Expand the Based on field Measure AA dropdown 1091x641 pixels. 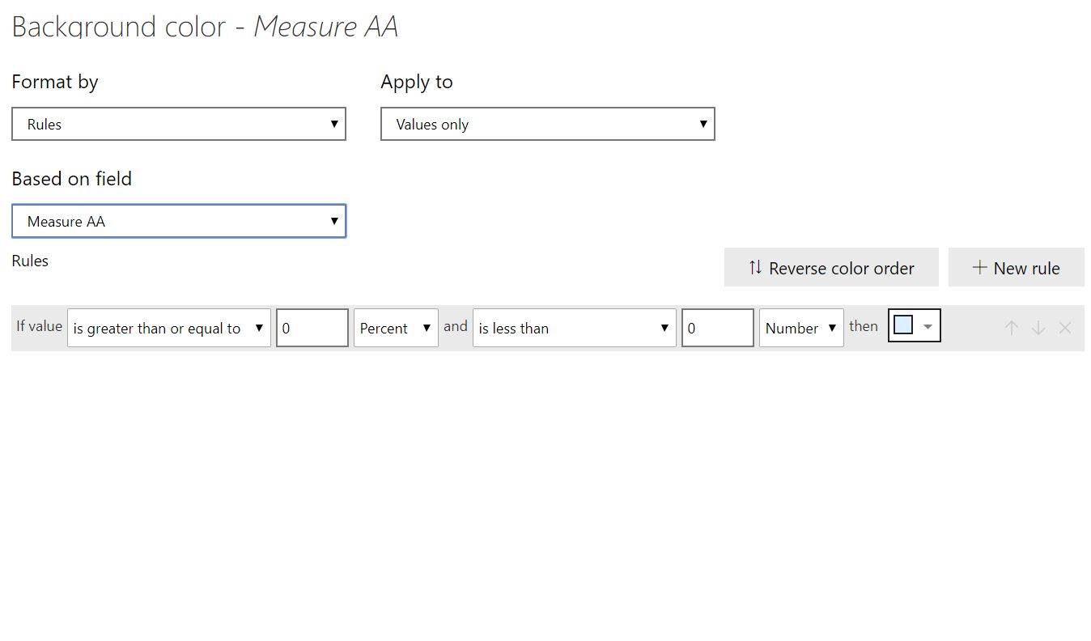tap(179, 221)
